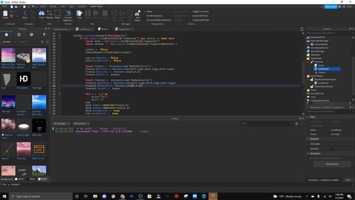
Task: Click the Toolbox search magnifier icon
Action: [x=42, y=42]
